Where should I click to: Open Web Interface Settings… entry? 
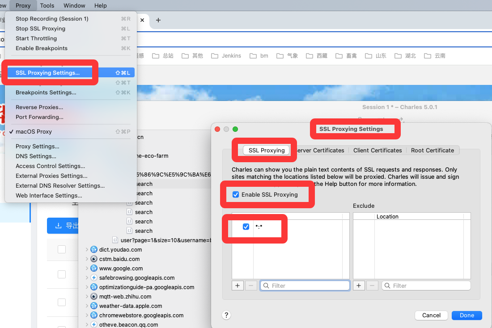click(71, 195)
